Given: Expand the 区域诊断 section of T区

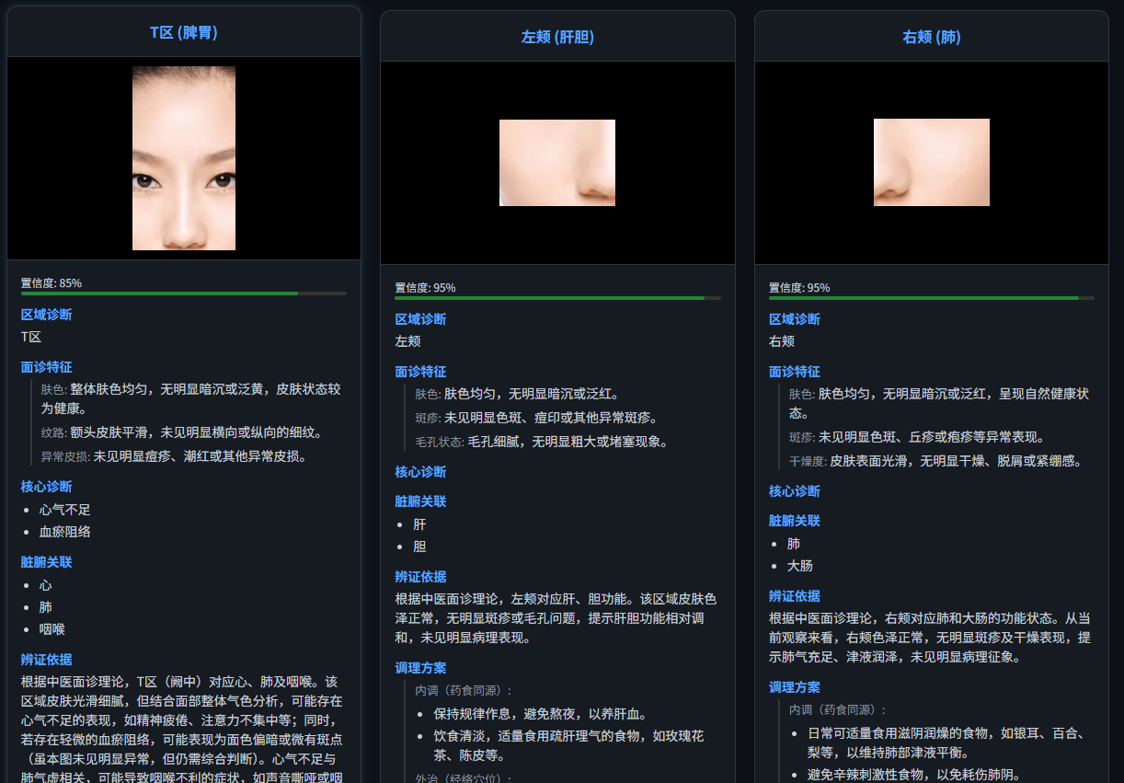Looking at the screenshot, I should tap(46, 314).
